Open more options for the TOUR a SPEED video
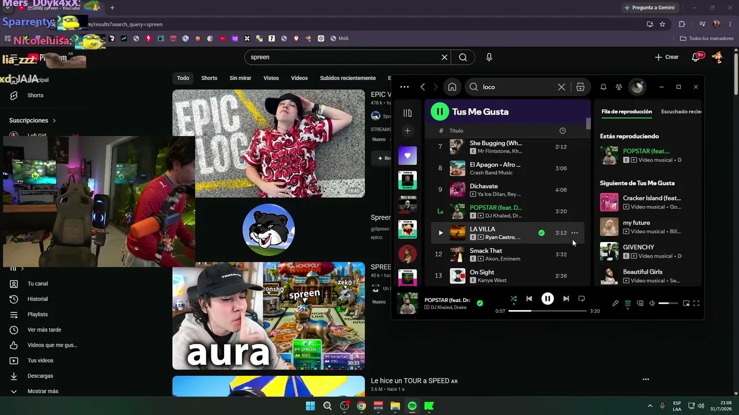The image size is (739, 415). [645, 379]
